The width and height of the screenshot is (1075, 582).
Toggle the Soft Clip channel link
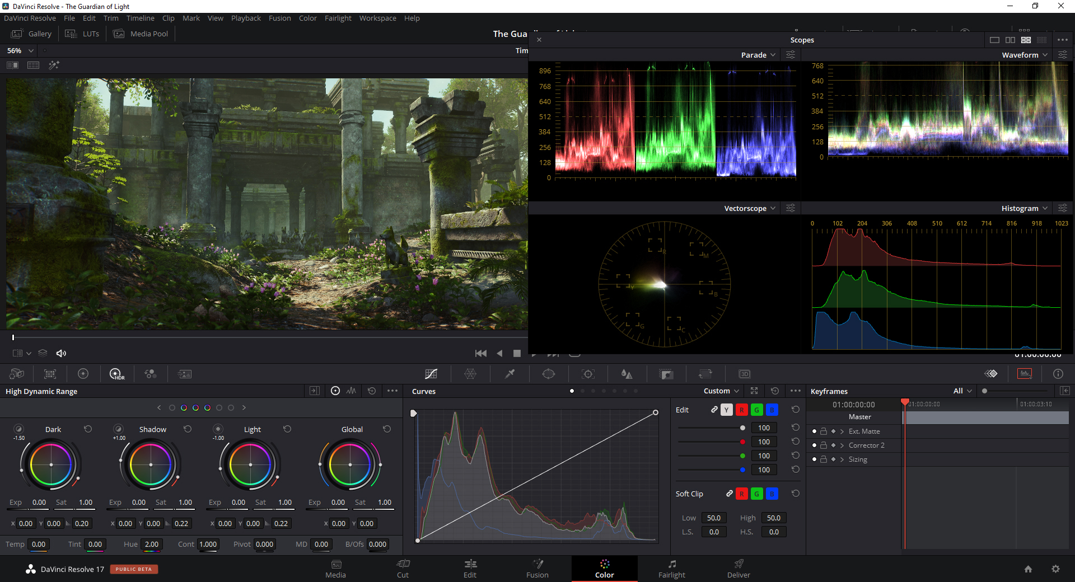729,494
